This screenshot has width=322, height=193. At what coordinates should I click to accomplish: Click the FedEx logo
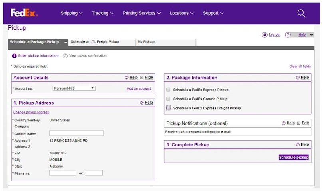coord(24,13)
